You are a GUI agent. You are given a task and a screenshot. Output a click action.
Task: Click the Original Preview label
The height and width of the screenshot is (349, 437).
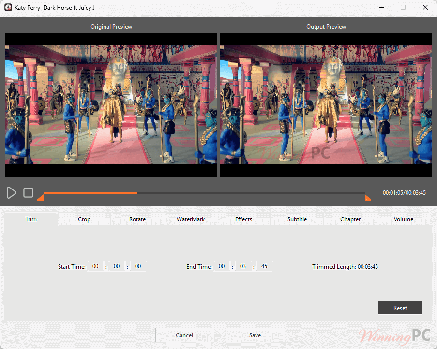(x=111, y=27)
